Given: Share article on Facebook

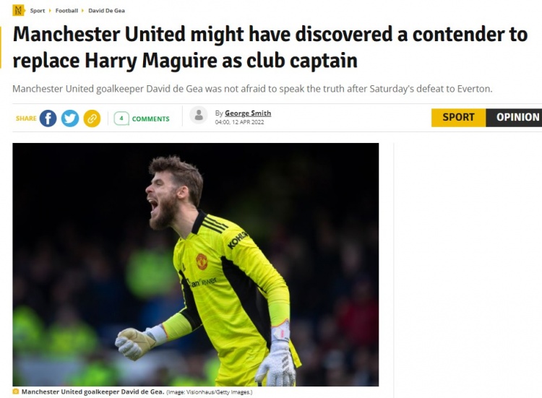Looking at the screenshot, I should [x=48, y=118].
